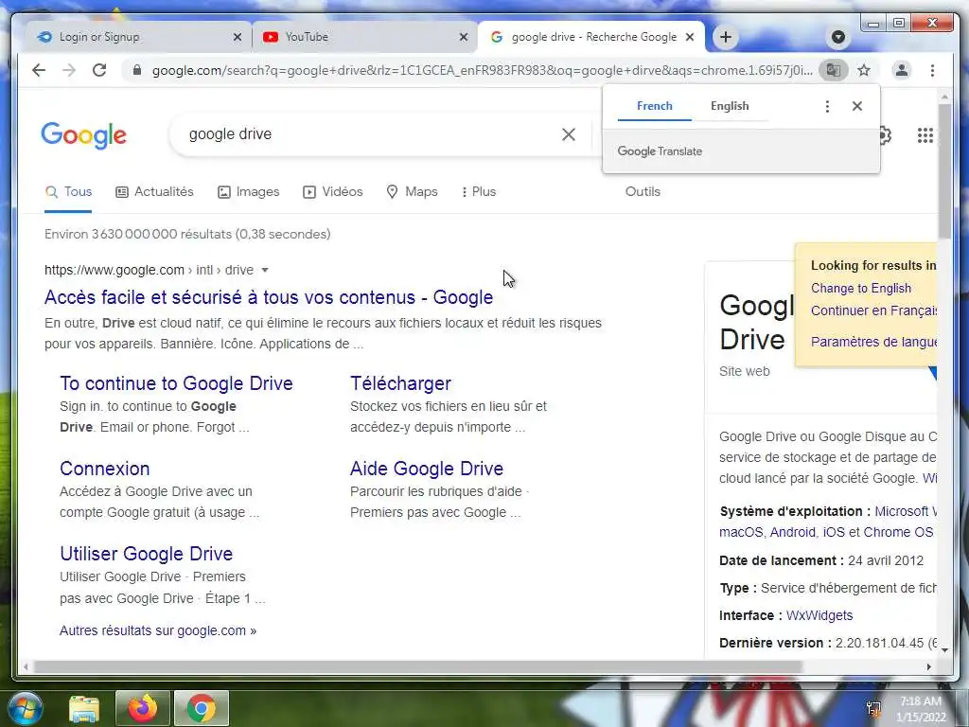Open the Chrome profile avatar icon
This screenshot has width=969, height=727.
tap(902, 70)
